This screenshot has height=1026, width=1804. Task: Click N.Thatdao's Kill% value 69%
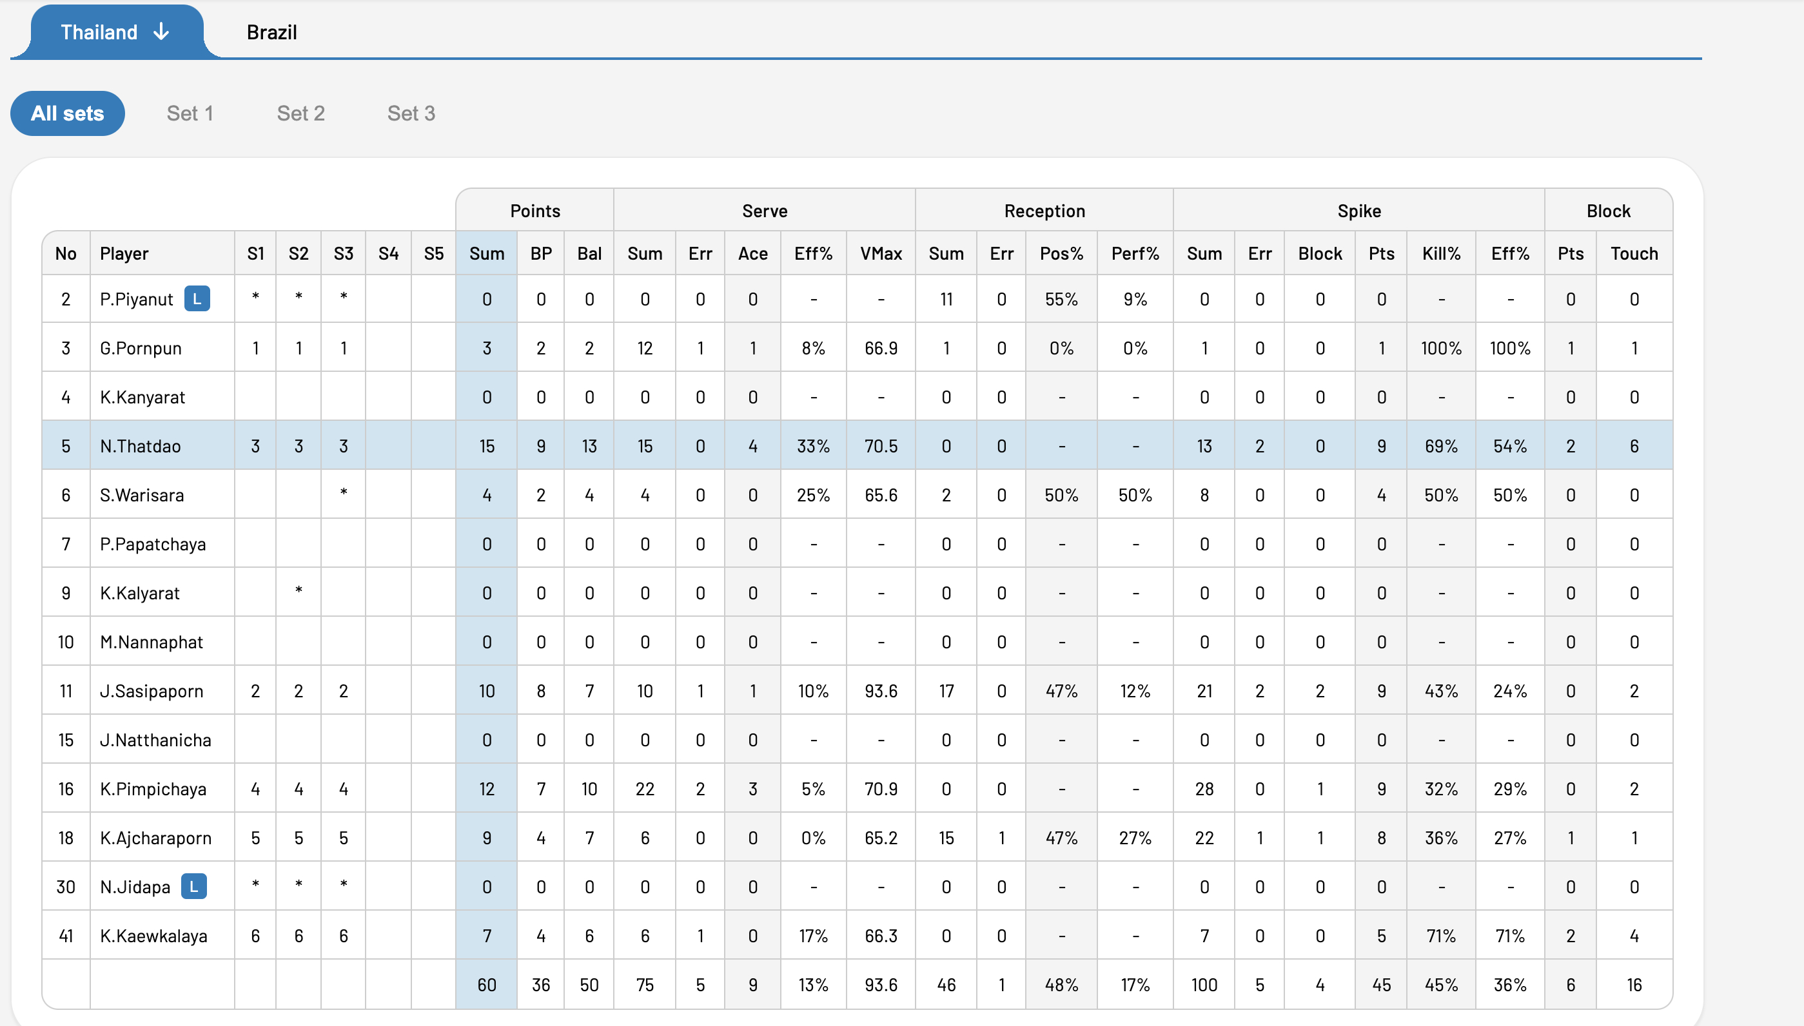click(x=1441, y=446)
